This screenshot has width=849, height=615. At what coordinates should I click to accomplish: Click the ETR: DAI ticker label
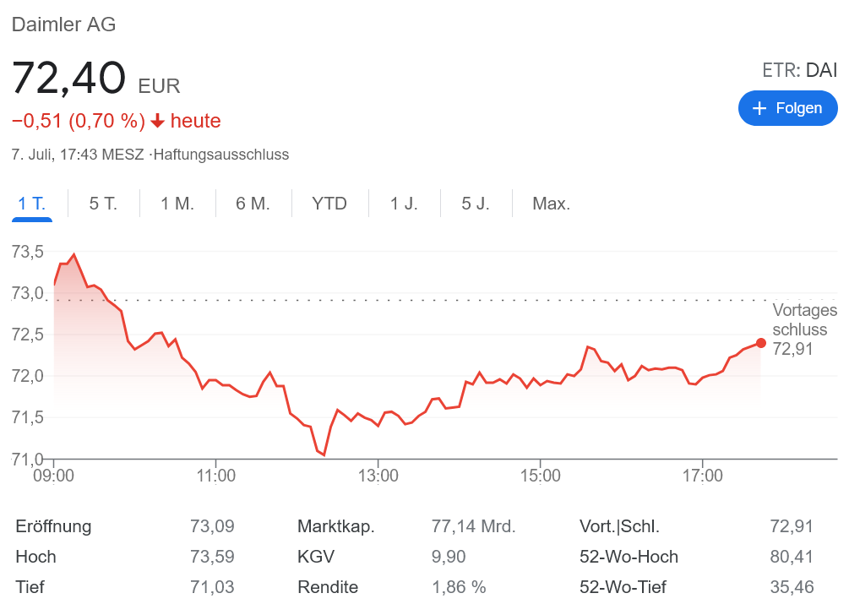click(x=799, y=70)
